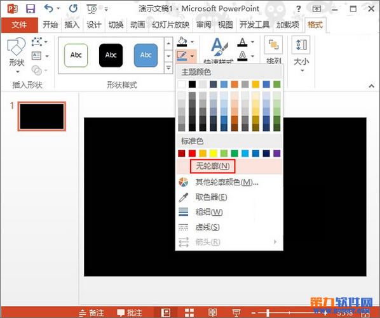Screen dimensions: 380x318
Task: Click the Text Outline letter A icon
Action: (242, 56)
